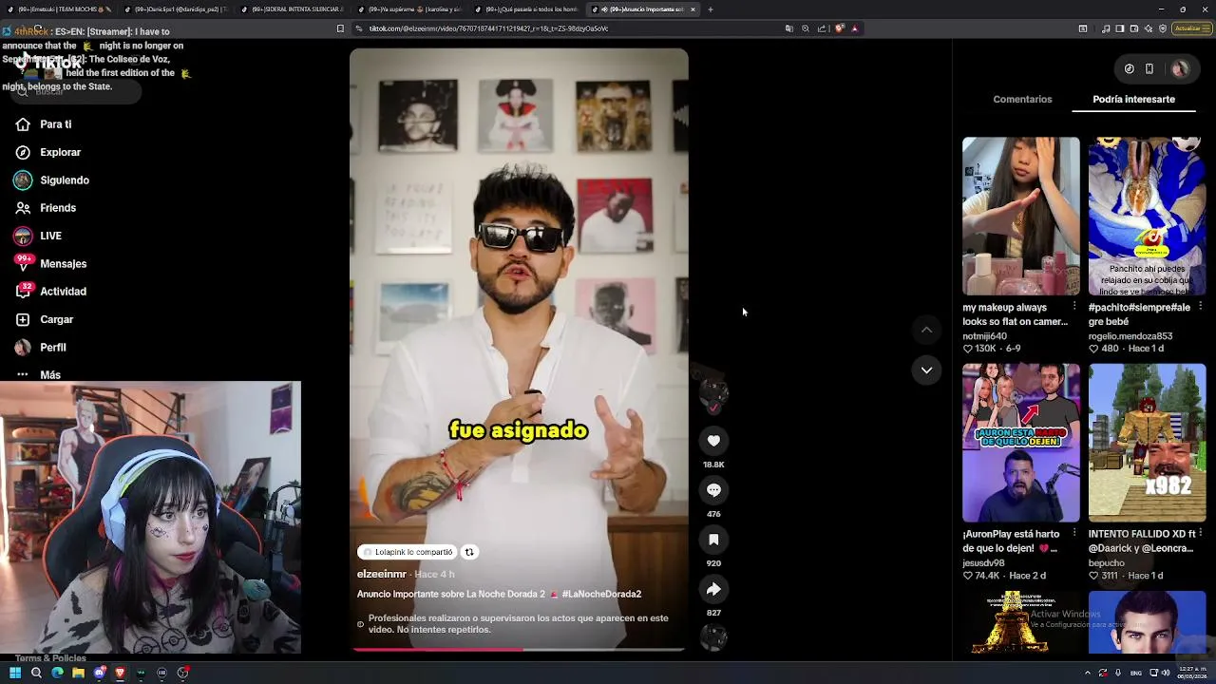Share the video with the arrow icon
The width and height of the screenshot is (1216, 684).
click(713, 589)
